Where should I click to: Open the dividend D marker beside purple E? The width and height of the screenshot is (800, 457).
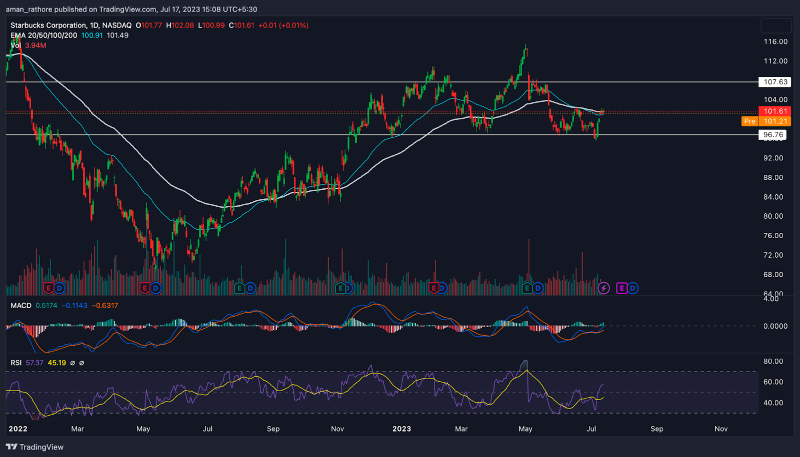click(632, 288)
